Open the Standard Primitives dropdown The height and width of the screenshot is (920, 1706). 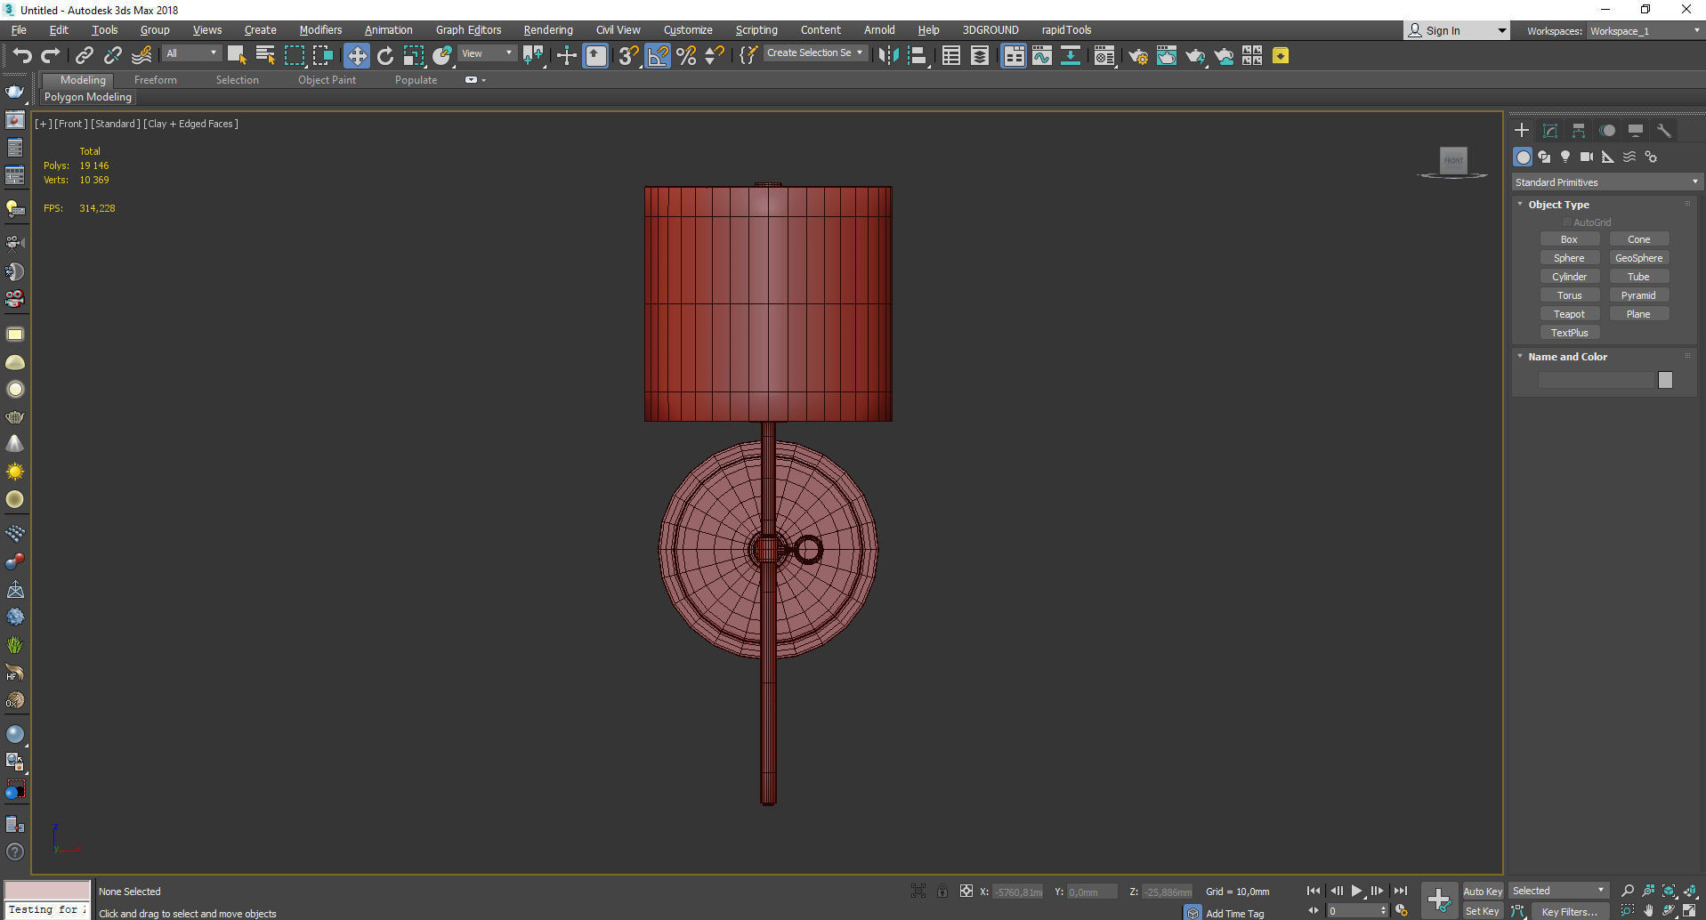click(x=1606, y=182)
